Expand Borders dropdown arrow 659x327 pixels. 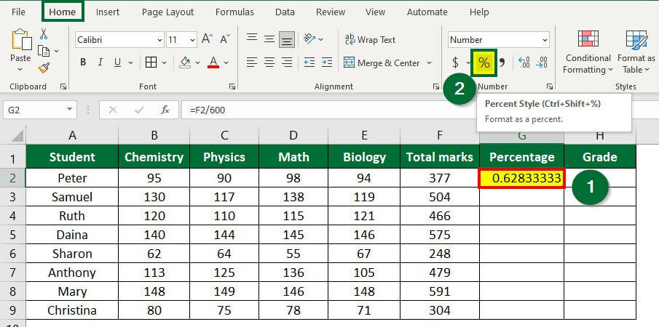(164, 62)
